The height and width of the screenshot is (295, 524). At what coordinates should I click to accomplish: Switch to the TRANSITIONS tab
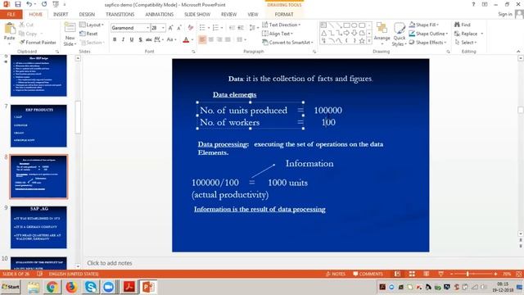pos(120,15)
